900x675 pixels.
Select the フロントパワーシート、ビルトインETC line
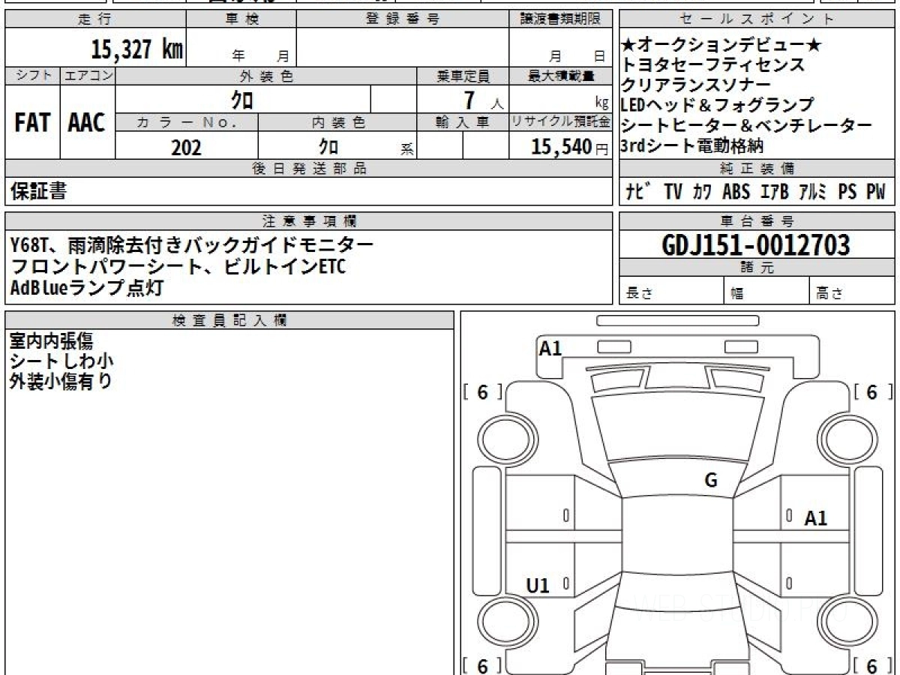point(178,266)
